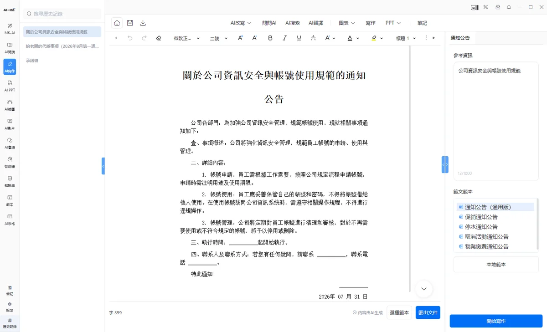Go to home via house icon
The image size is (547, 332).
(x=117, y=23)
